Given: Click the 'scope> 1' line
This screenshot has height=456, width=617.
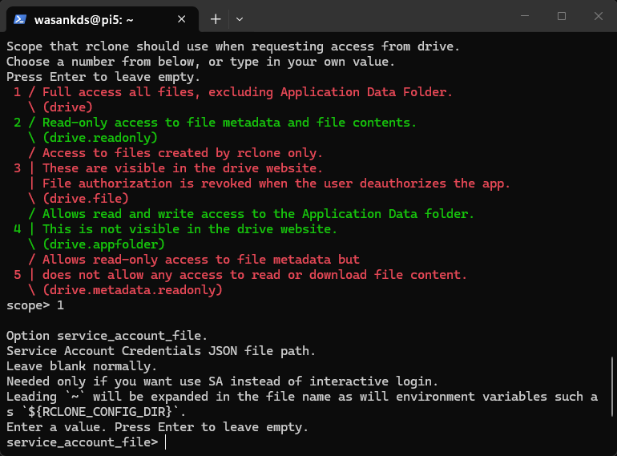Looking at the screenshot, I should (35, 305).
